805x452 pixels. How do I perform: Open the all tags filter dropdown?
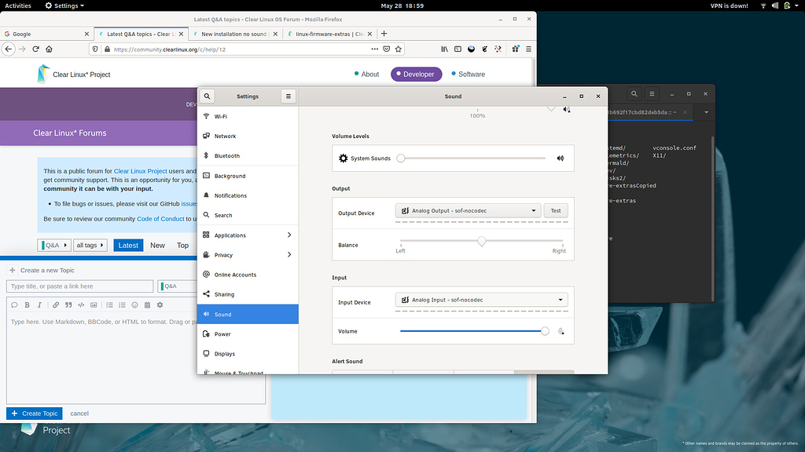pyautogui.click(x=90, y=246)
